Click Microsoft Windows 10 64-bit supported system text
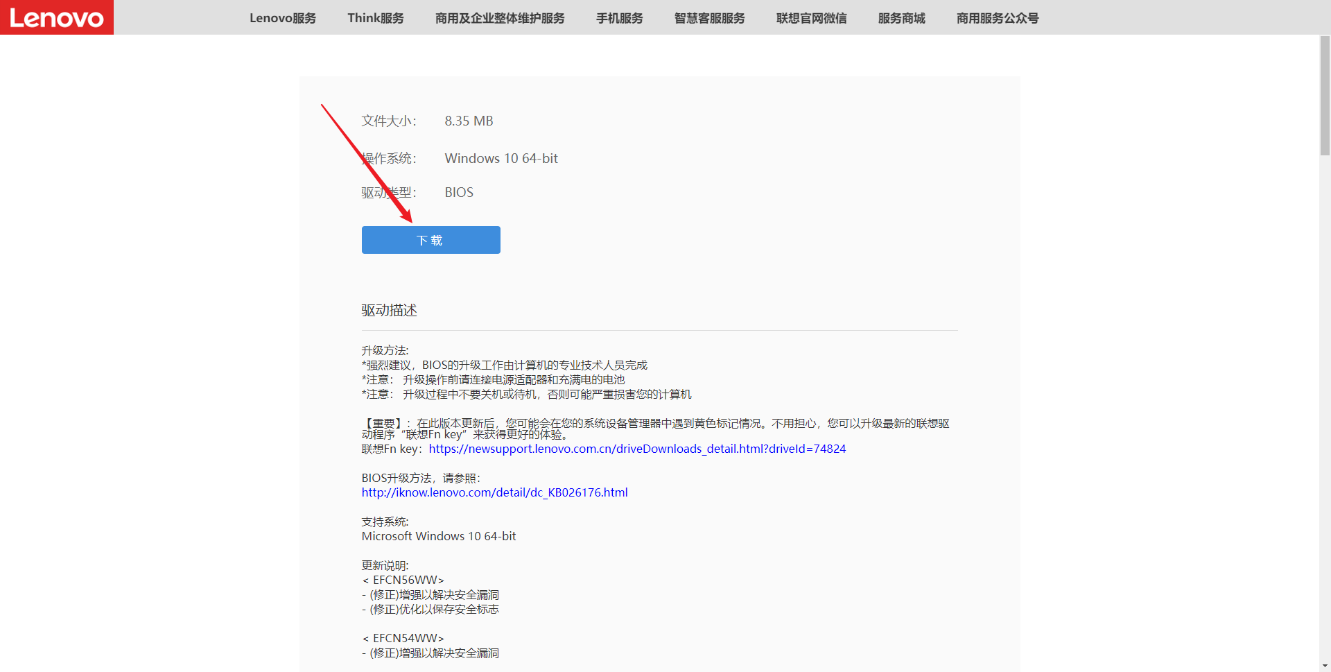Screen dimensions: 1331x672 (x=439, y=536)
